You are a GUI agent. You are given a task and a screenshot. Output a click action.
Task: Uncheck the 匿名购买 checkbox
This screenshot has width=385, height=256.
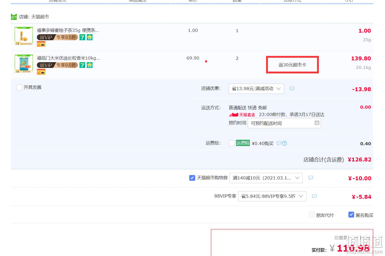(x=351, y=215)
